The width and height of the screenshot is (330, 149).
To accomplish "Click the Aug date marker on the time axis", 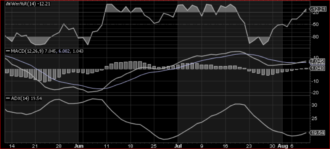I will 282,146.
